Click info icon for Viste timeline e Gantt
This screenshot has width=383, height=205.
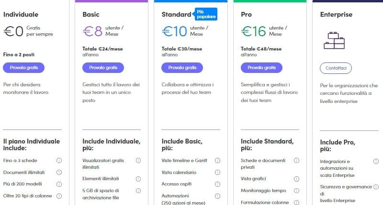217,161
